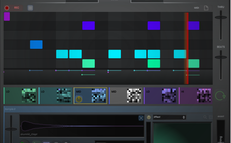Click the magnifier search icon by Effect
231x143 pixels.
point(205,117)
